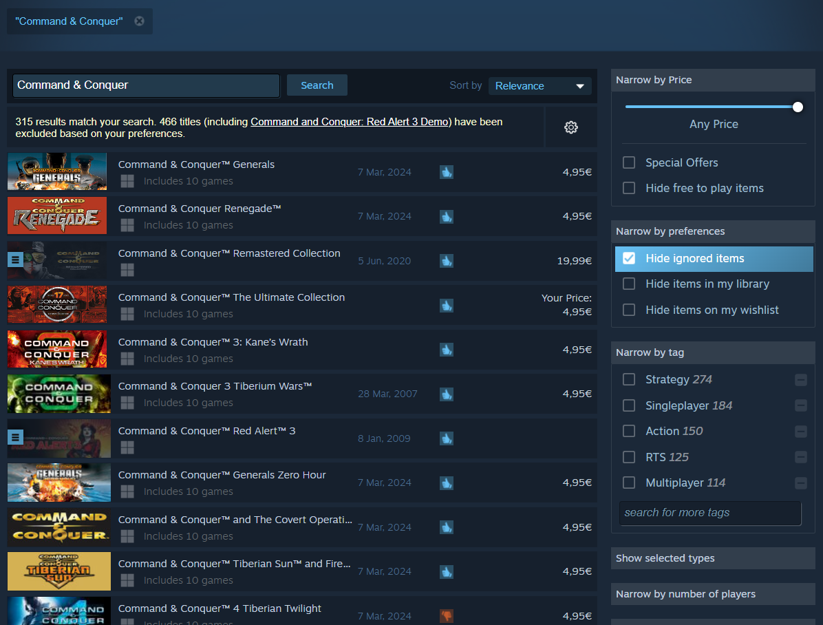Collapse the Narrow by Price section
Screen dimensions: 823x625
click(x=713, y=80)
